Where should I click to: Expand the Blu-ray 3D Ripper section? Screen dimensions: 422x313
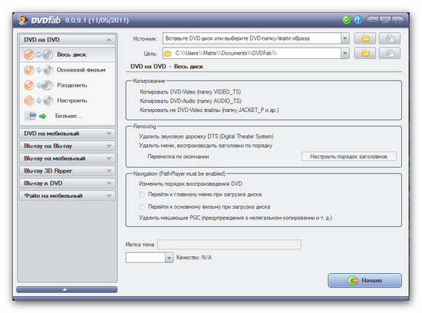[68, 170]
